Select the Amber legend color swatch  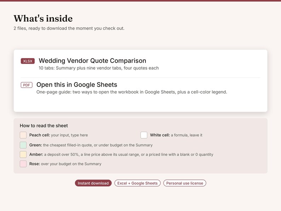23,154
